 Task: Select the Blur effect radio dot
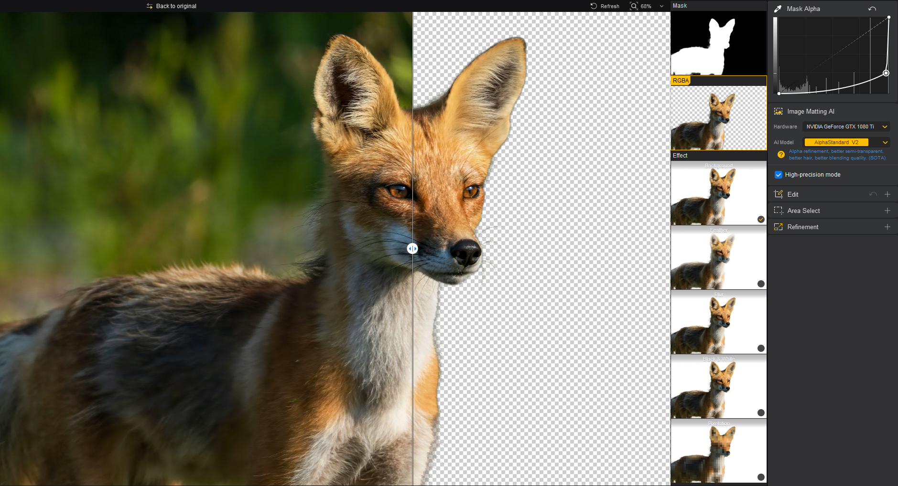(761, 348)
